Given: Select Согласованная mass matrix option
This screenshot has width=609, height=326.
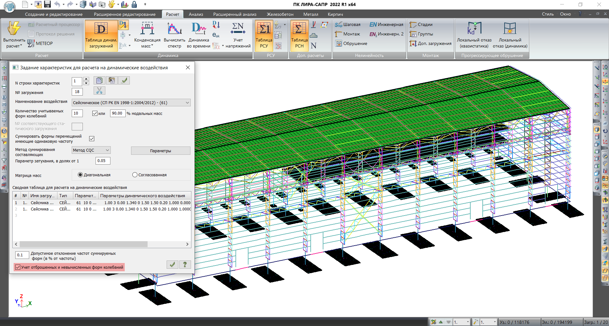Looking at the screenshot, I should pyautogui.click(x=135, y=175).
